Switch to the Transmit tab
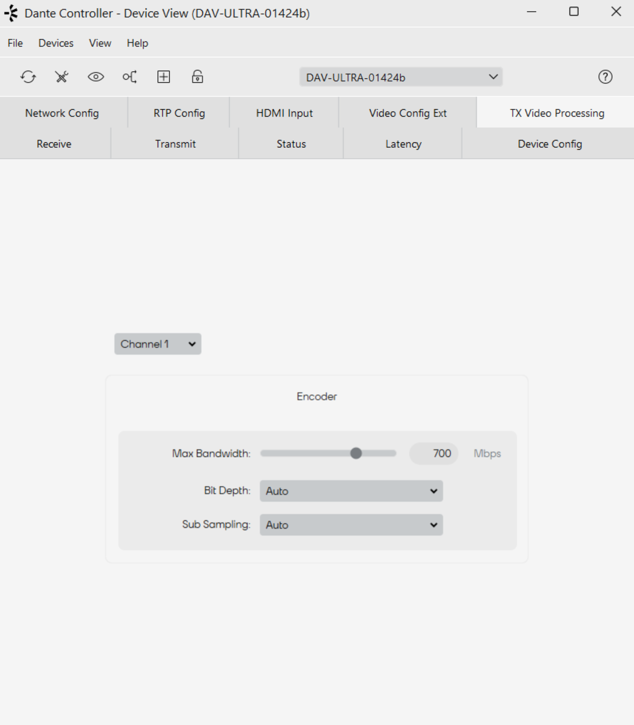Screen dimensions: 634x725 [175, 144]
